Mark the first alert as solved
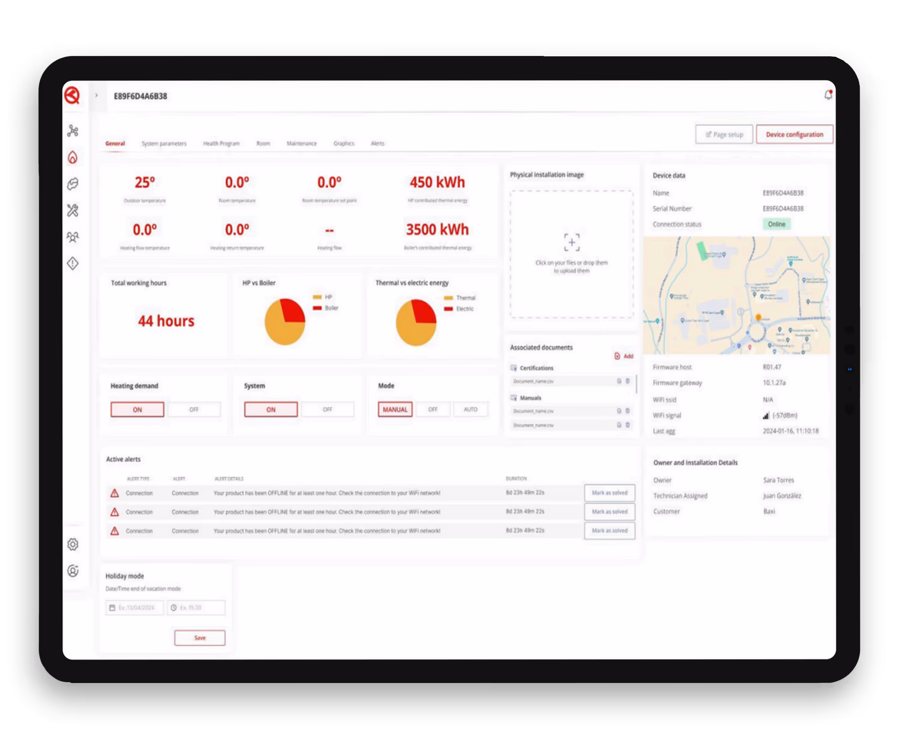This screenshot has height=750, width=900. [x=609, y=493]
